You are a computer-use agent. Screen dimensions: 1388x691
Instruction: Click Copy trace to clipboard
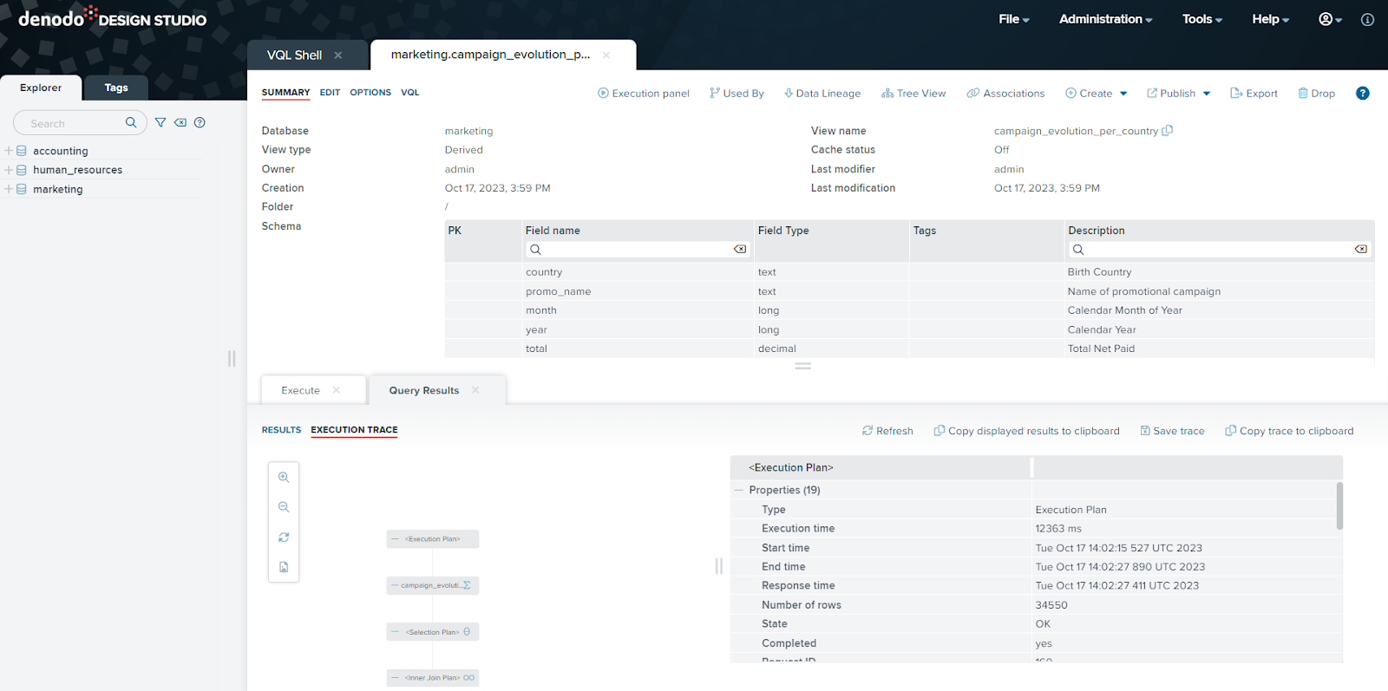pos(1289,431)
